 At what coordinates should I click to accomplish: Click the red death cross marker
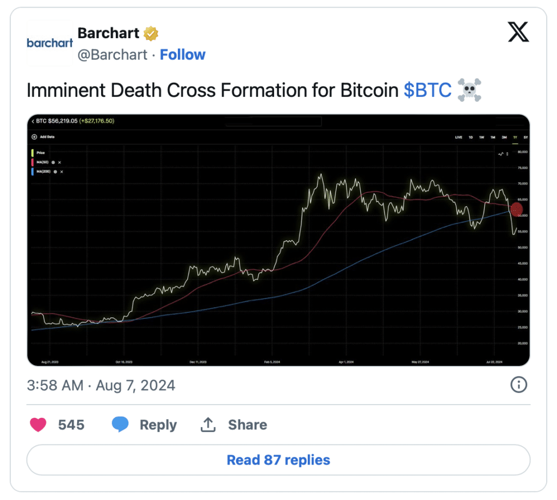pos(517,208)
